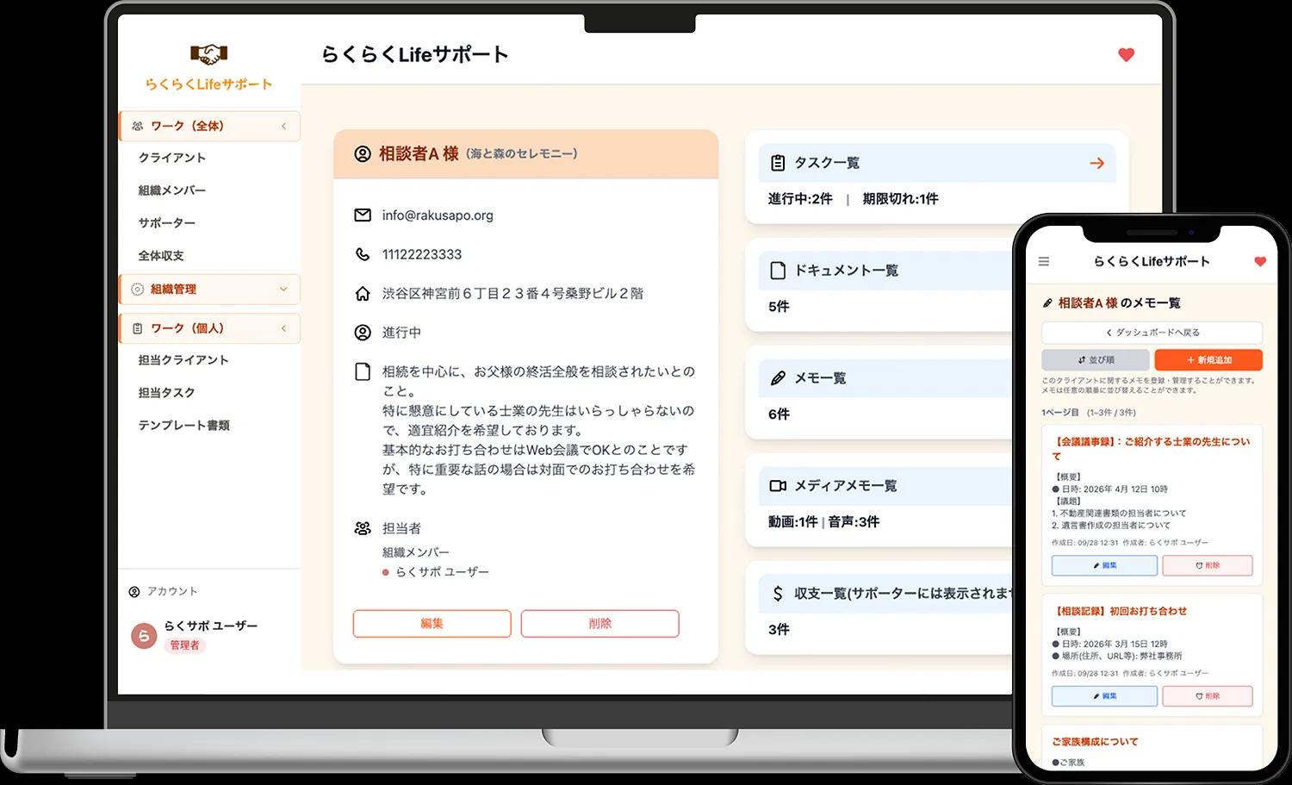Click the pencil icon next to メモ一覧
The image size is (1292, 785).
777,378
